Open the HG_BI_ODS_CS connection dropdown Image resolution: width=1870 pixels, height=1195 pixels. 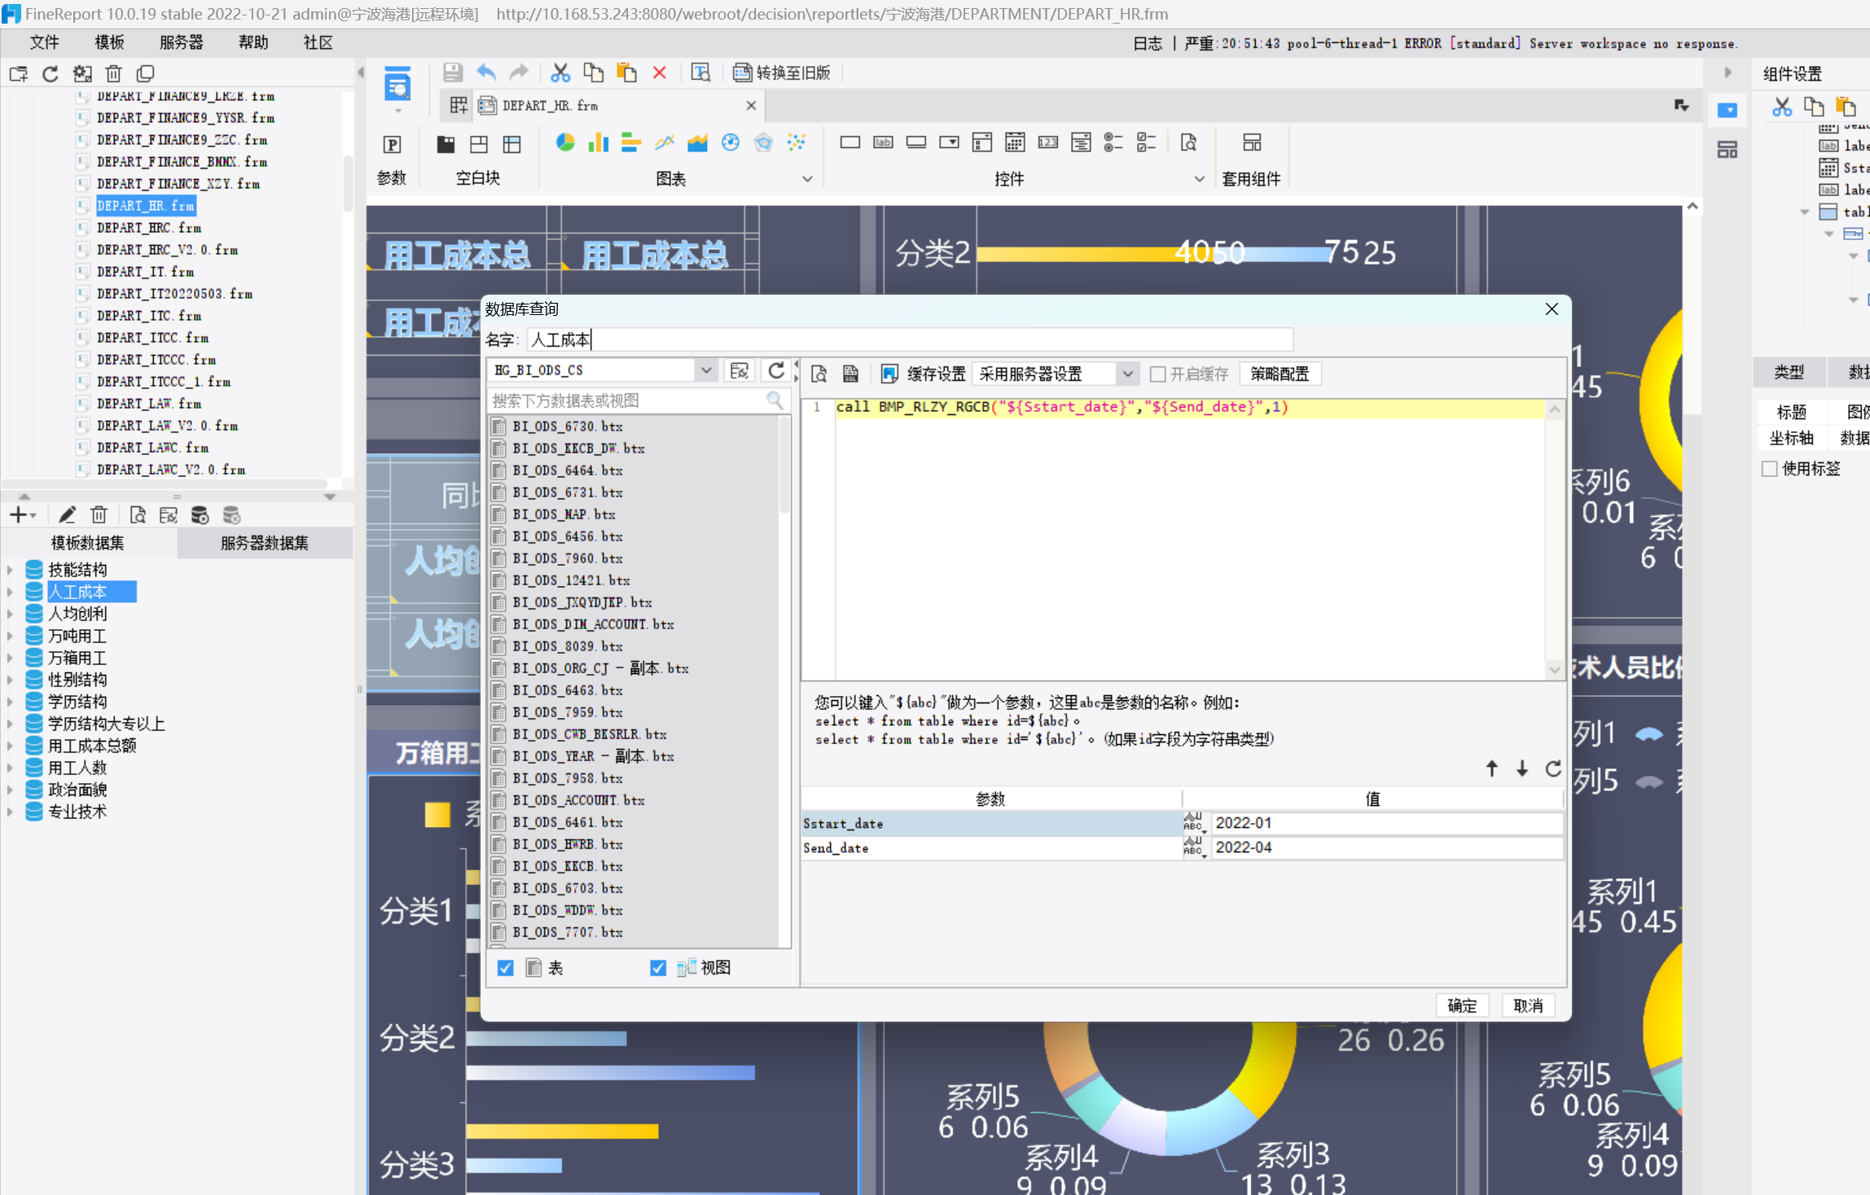coord(705,371)
